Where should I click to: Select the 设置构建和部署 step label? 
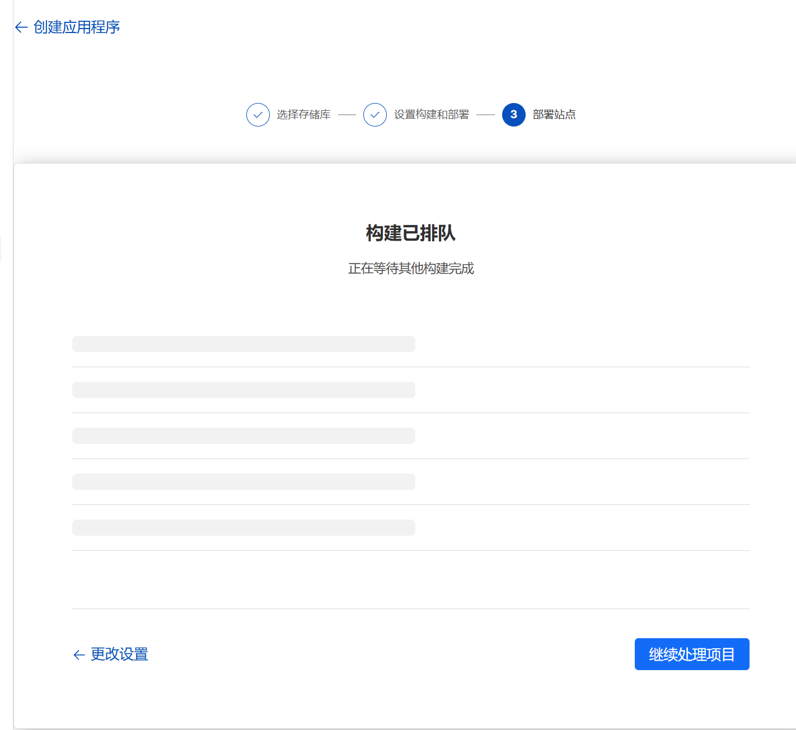pyautogui.click(x=431, y=115)
